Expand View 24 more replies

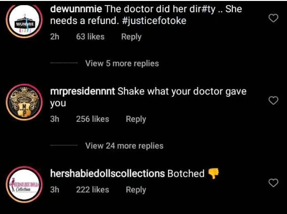(x=124, y=146)
